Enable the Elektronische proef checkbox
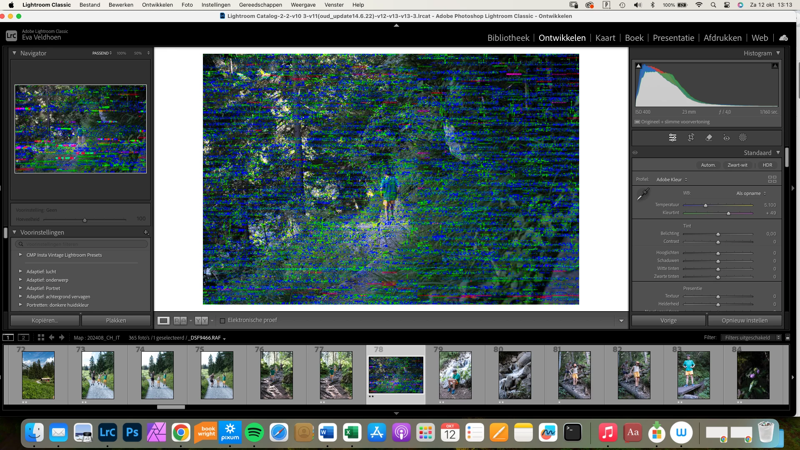 (x=222, y=320)
